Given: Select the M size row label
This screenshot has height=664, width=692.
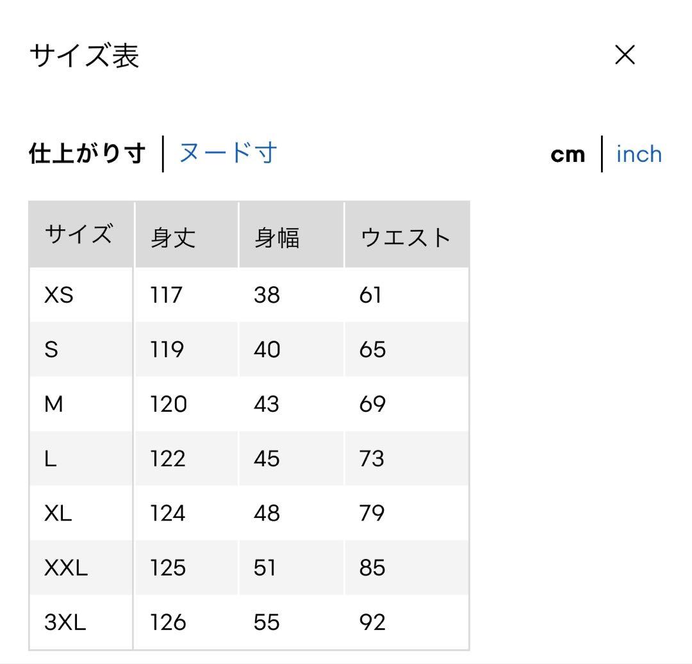Looking at the screenshot, I should (x=53, y=404).
